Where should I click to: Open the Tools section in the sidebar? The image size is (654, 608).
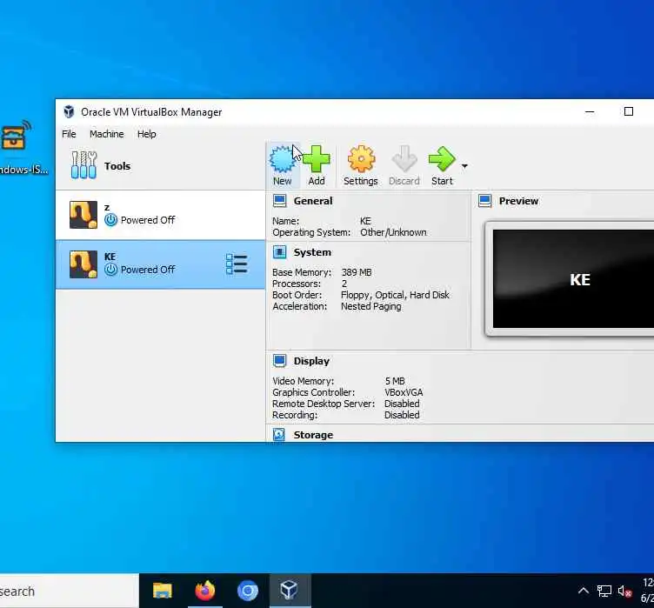click(160, 166)
